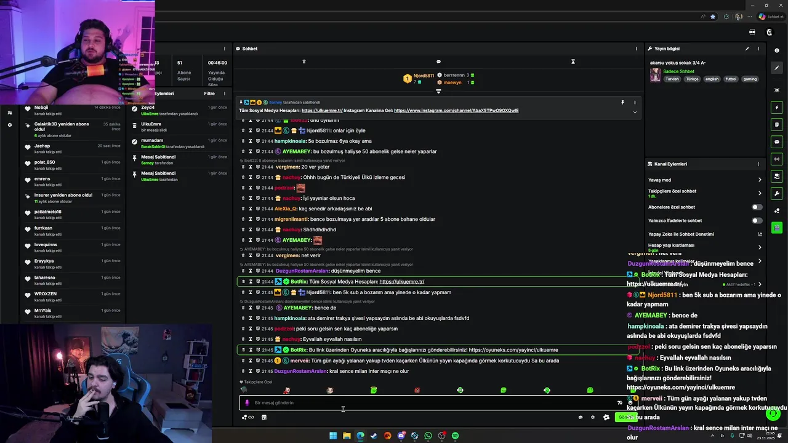Image resolution: width=788 pixels, height=443 pixels.
Task: Bookmark page with browser star icon
Action: pyautogui.click(x=713, y=17)
